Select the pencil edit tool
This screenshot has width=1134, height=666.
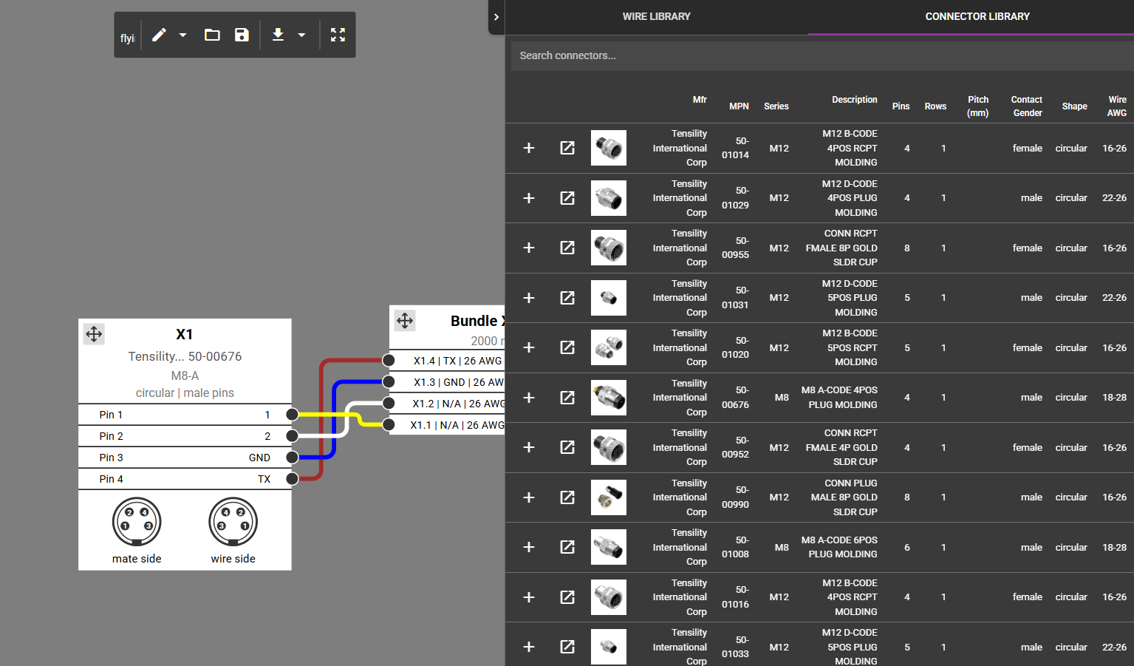tap(157, 34)
